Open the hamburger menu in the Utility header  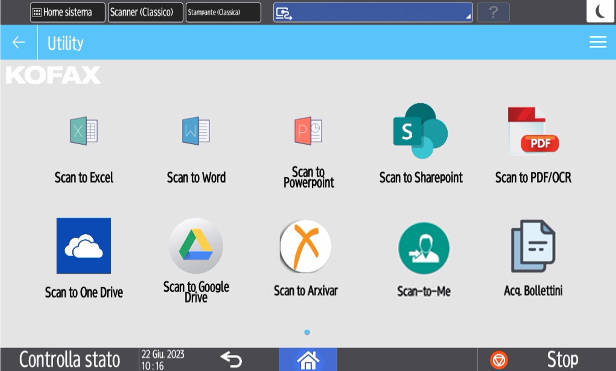click(598, 42)
